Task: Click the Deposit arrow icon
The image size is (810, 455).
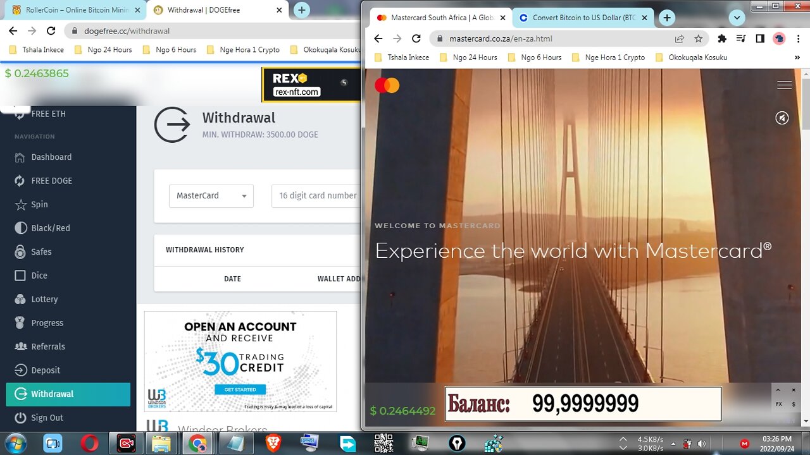Action: coord(20,370)
